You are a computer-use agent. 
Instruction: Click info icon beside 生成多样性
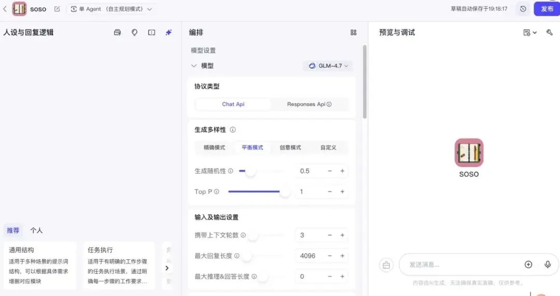(x=232, y=130)
